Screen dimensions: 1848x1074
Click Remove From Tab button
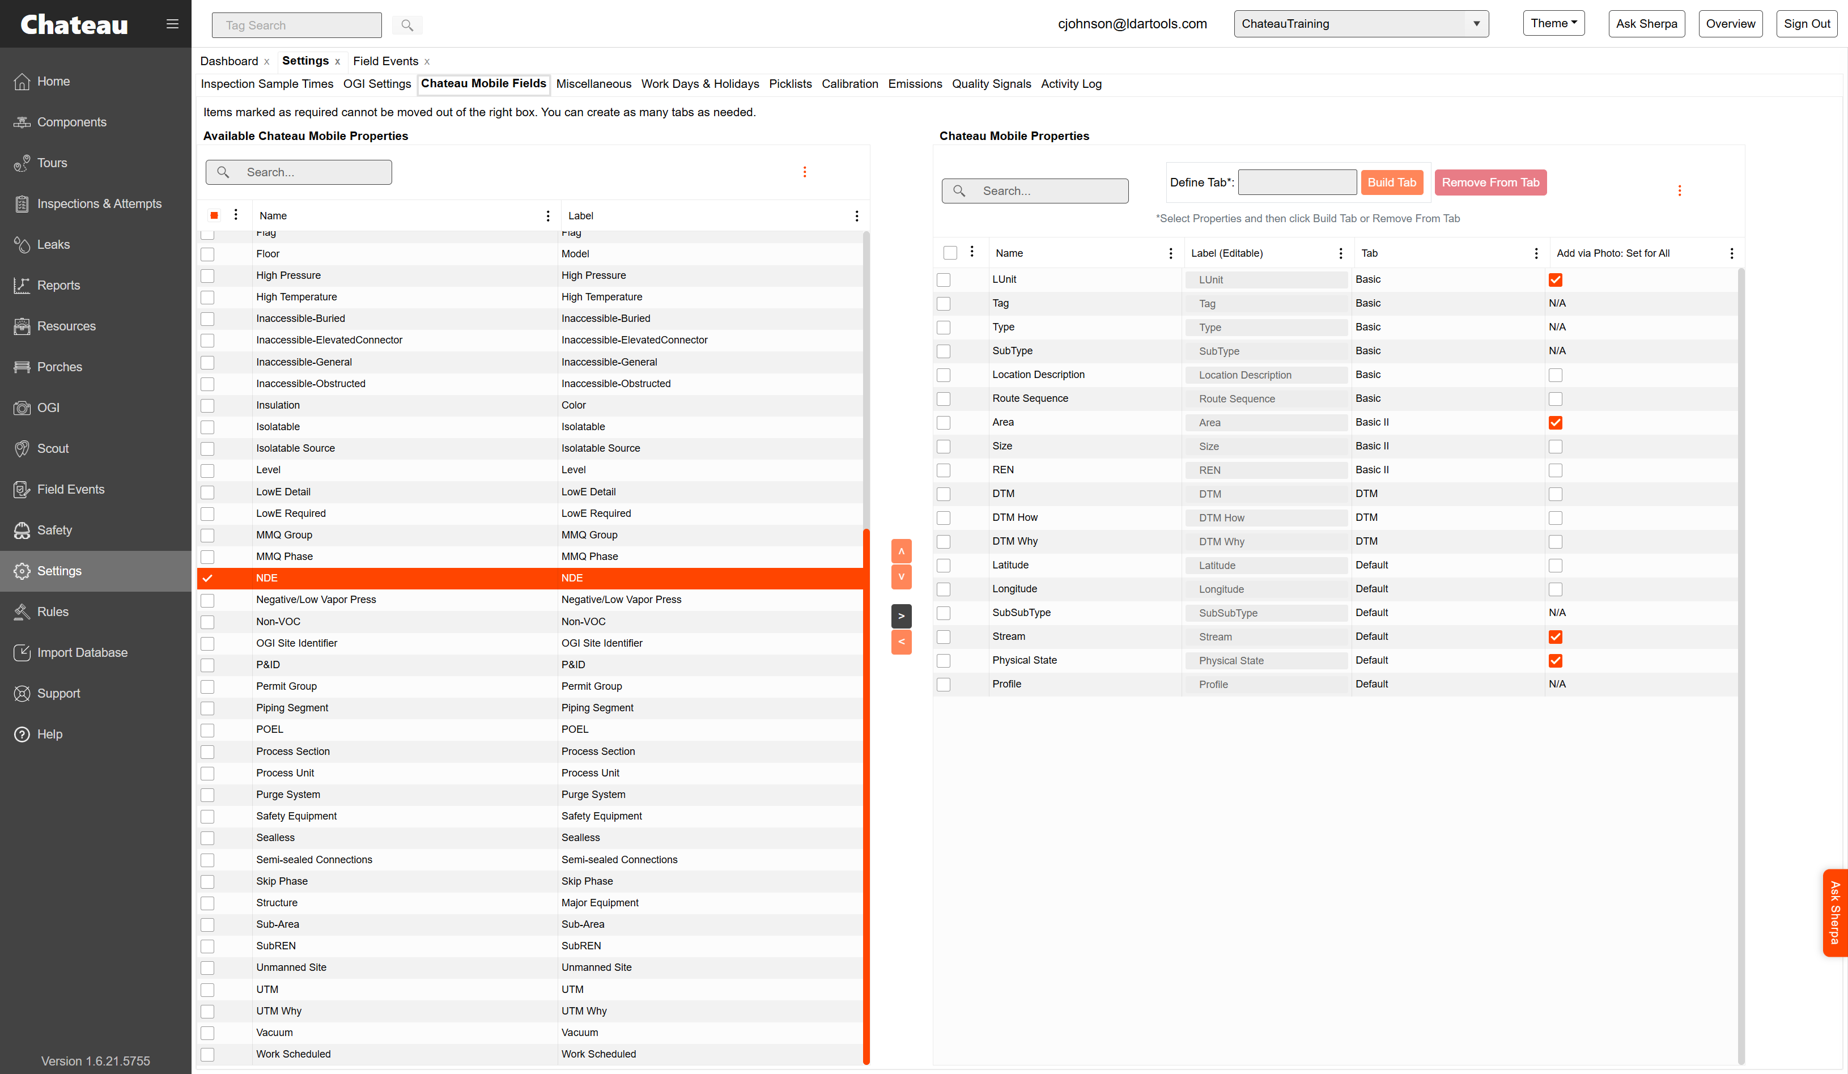[1490, 182]
